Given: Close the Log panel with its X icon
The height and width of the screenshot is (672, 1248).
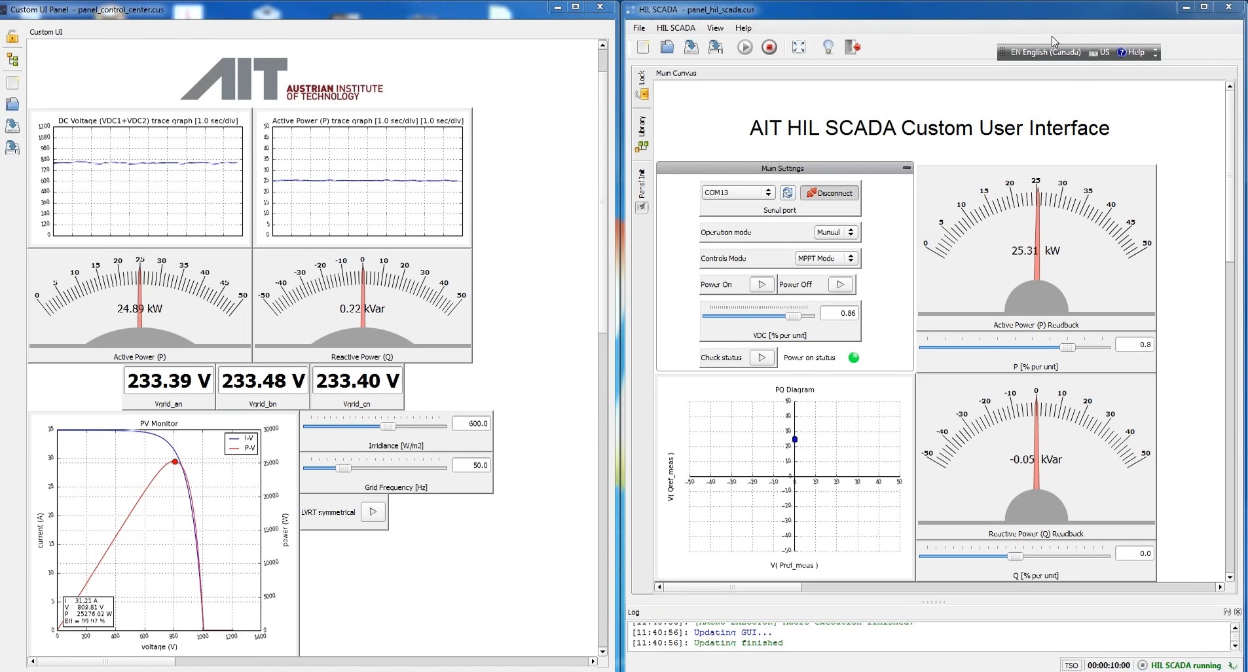Looking at the screenshot, I should pyautogui.click(x=1238, y=612).
